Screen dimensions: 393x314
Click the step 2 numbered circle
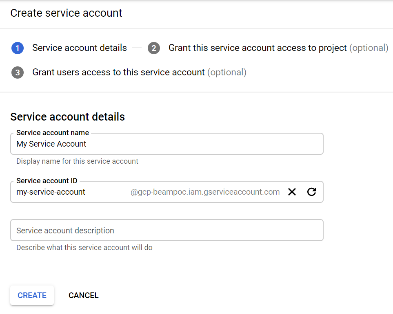coord(154,48)
